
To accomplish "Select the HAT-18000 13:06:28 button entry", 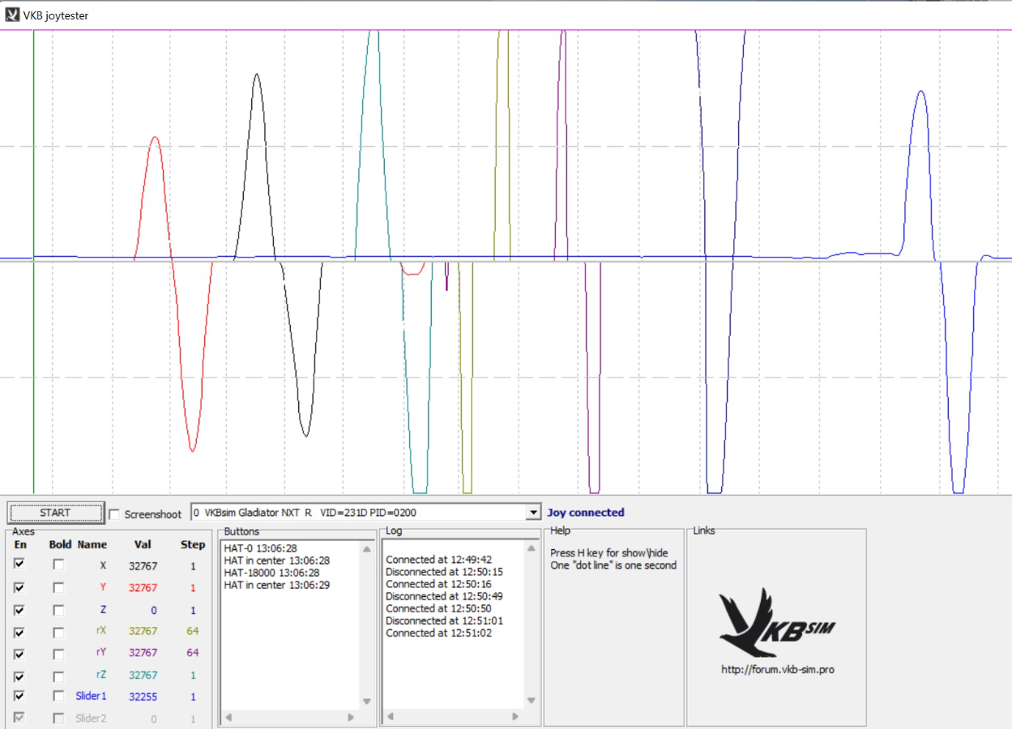I will click(x=271, y=573).
